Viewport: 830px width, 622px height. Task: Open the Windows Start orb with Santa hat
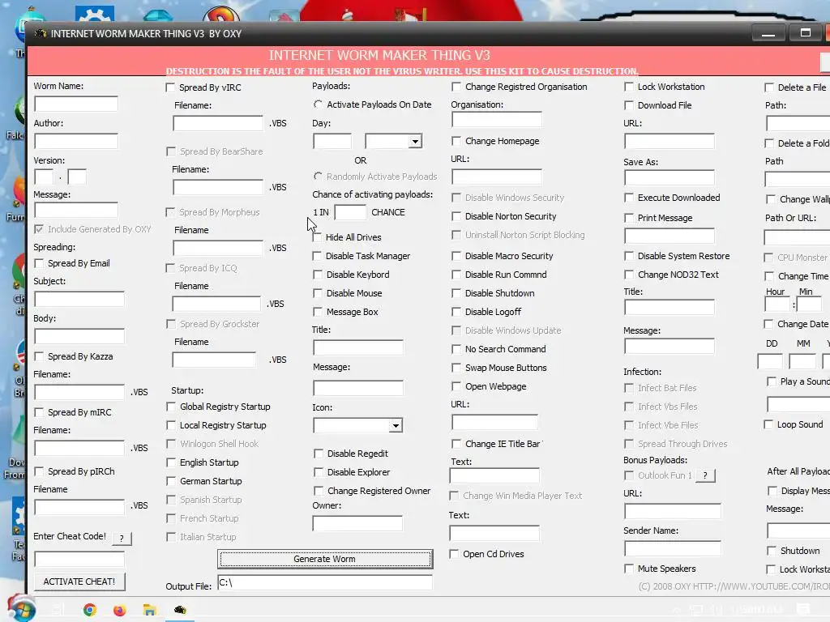click(21, 609)
